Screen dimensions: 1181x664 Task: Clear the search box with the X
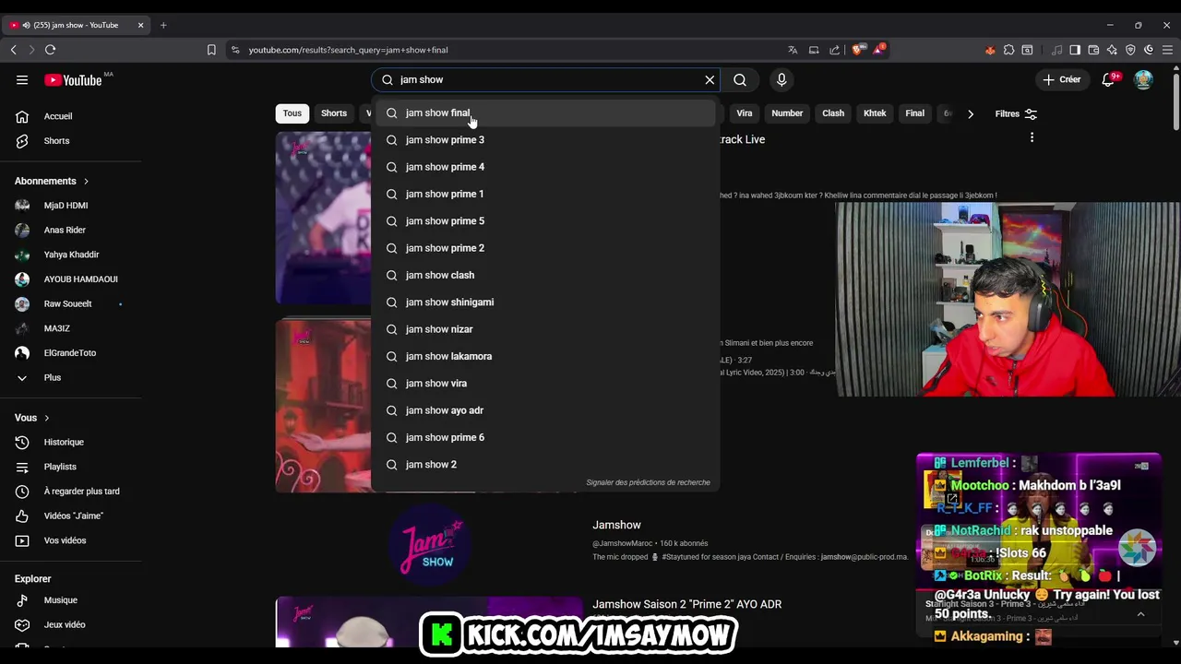coord(710,80)
